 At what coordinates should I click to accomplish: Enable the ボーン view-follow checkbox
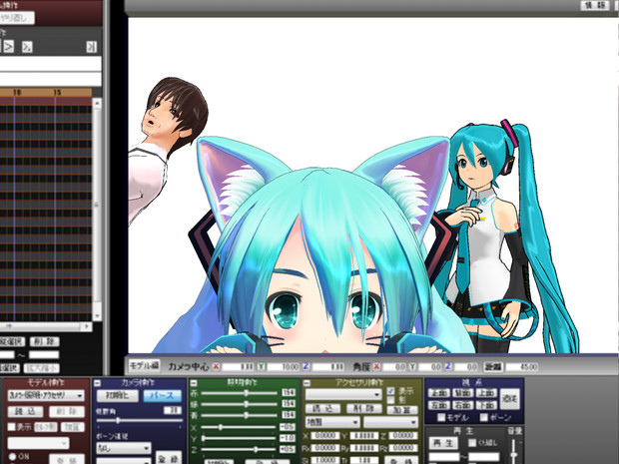[x=484, y=417]
